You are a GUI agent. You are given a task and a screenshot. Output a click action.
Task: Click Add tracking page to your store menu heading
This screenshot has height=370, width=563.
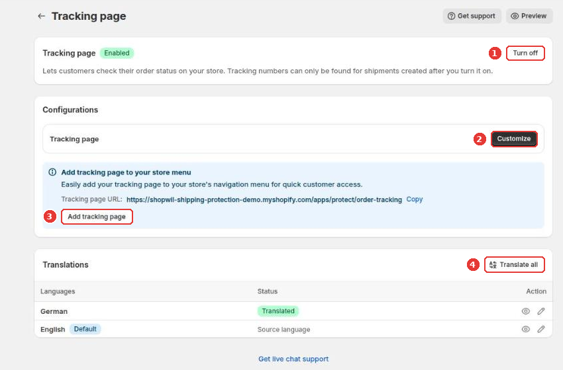[x=126, y=172]
